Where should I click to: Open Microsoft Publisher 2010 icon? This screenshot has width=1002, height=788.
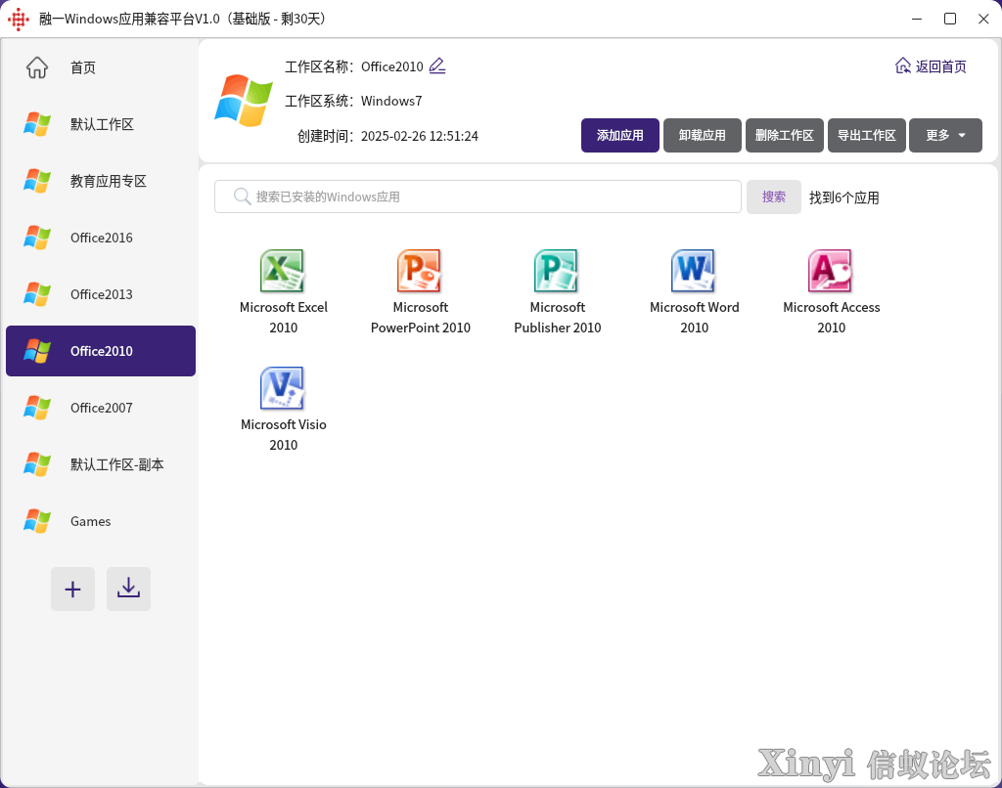tap(556, 270)
